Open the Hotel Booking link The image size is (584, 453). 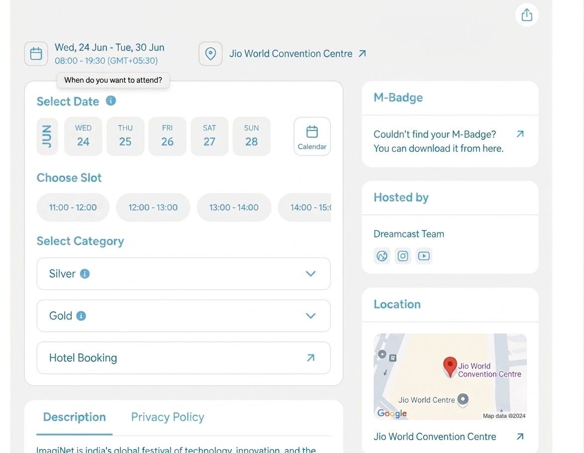(184, 358)
